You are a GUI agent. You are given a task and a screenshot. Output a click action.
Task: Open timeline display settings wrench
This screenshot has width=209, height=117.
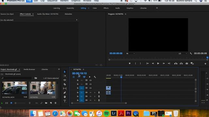(x=95, y=77)
